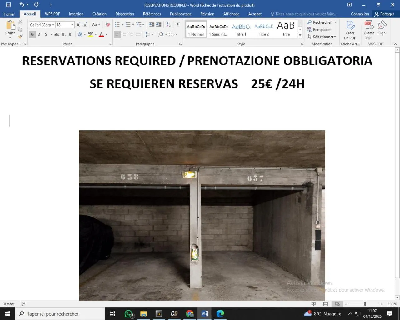400x320 pixels.
Task: Click the Sort A-Z icon
Action: (x=168, y=25)
